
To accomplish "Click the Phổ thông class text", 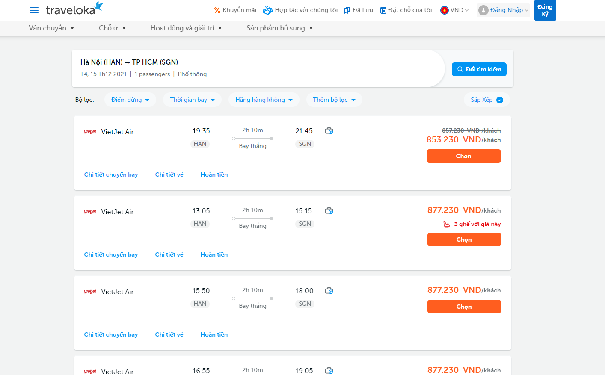I will coord(192,74).
